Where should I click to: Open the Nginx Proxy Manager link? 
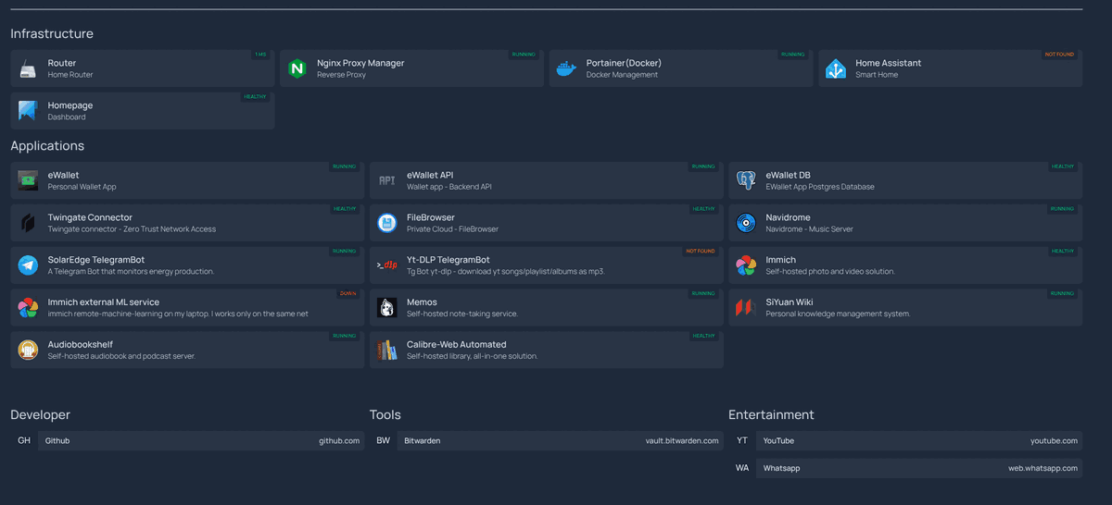click(411, 68)
